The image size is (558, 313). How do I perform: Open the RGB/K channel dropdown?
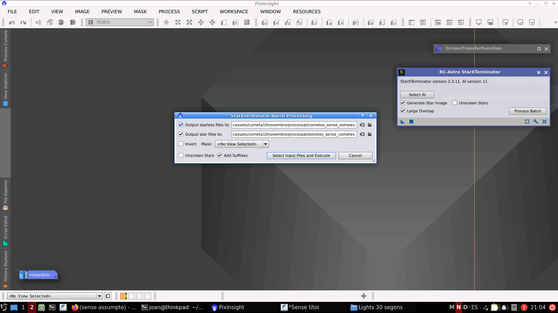[x=150, y=22]
